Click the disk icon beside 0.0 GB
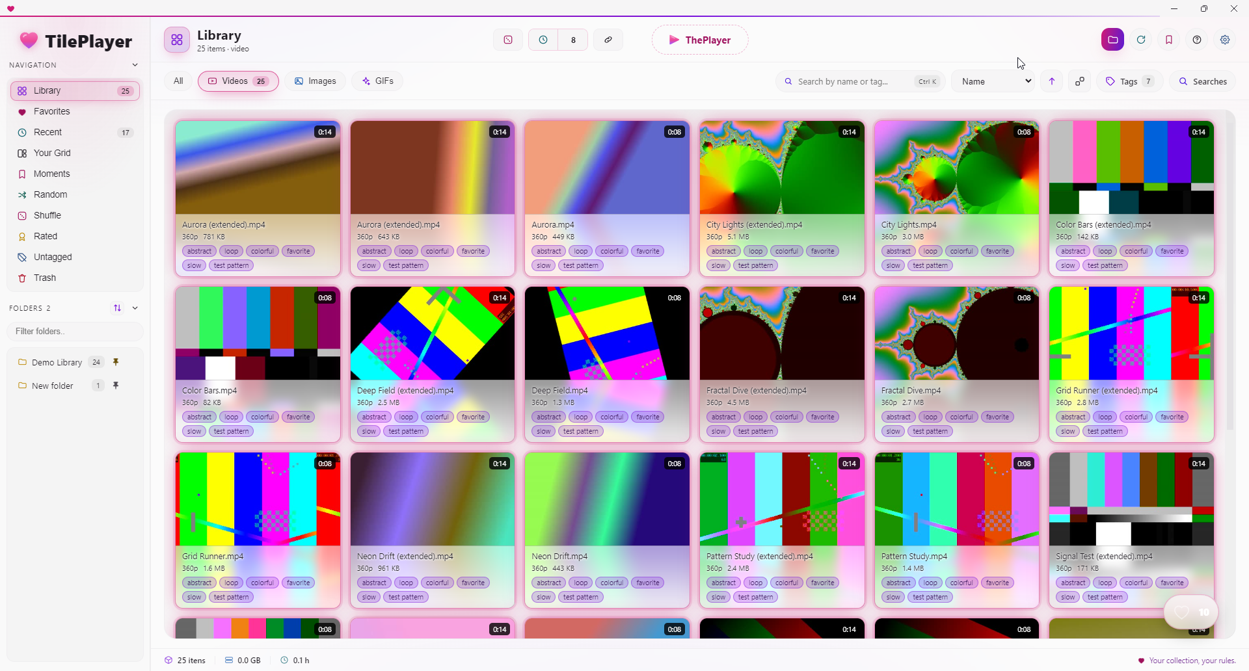 [229, 660]
